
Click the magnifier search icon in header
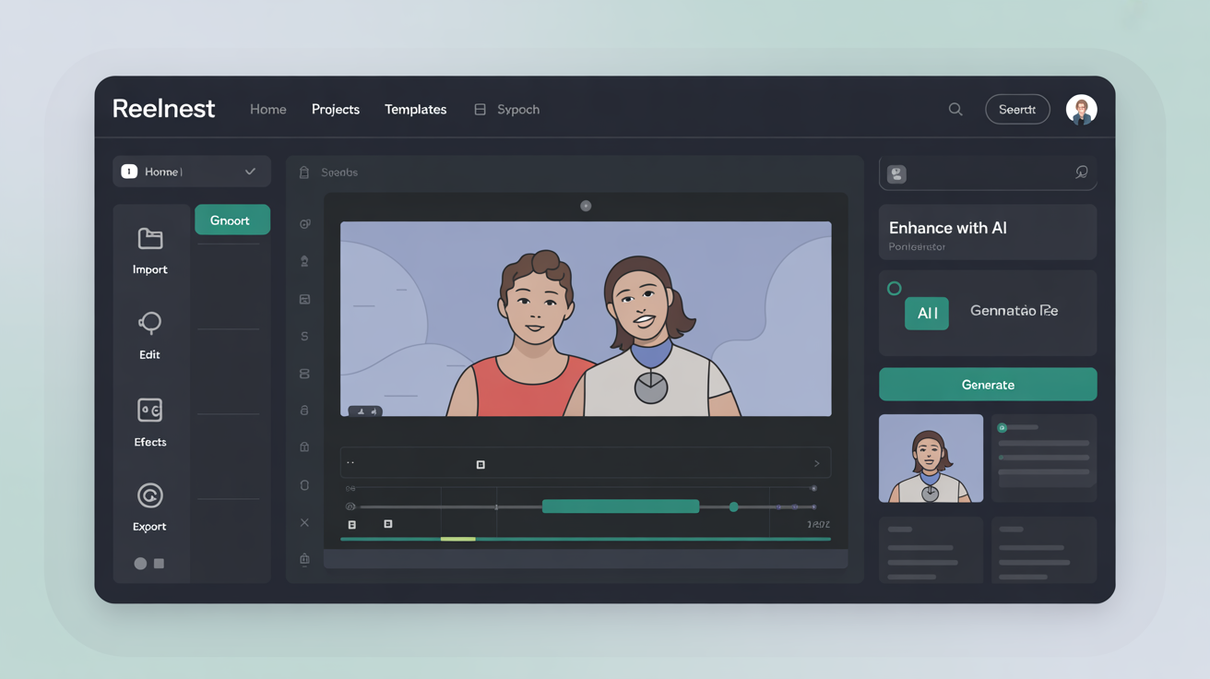[x=955, y=109]
